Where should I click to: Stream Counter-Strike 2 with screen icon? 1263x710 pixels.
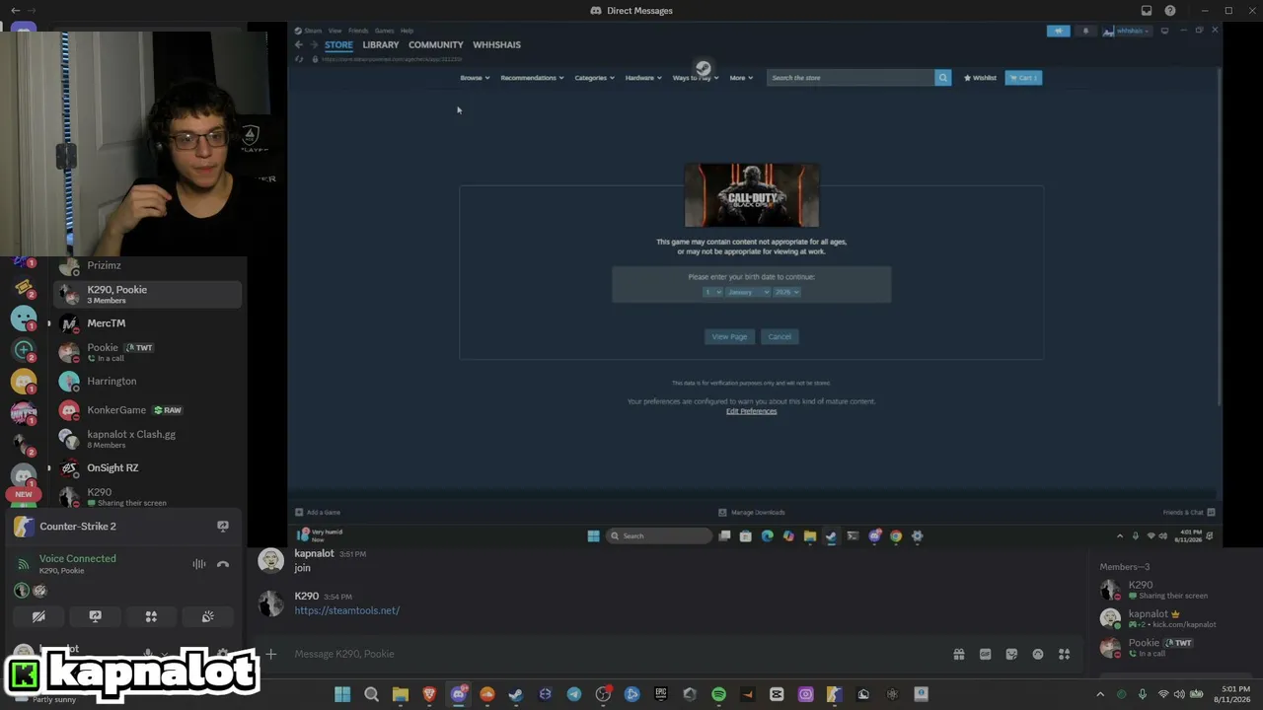(x=223, y=527)
